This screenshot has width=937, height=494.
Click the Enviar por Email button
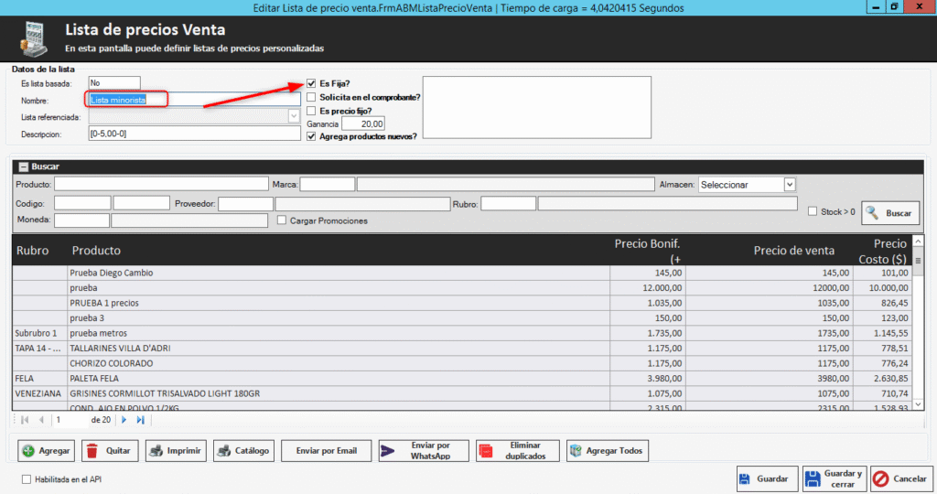327,451
